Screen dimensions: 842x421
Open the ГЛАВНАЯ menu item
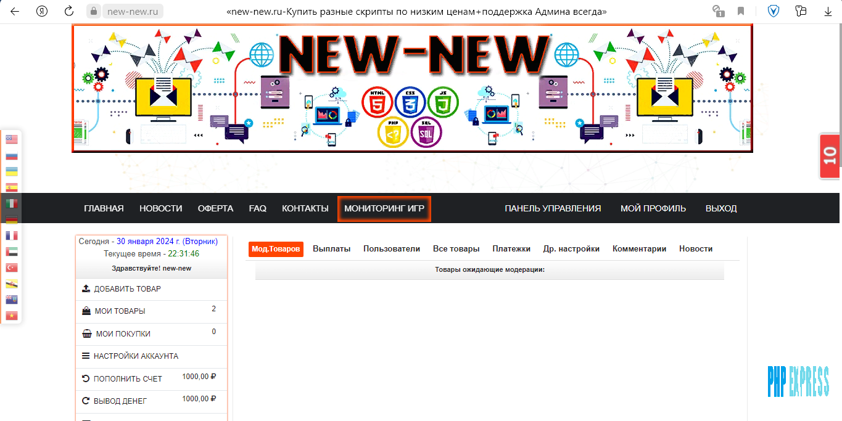[104, 208]
